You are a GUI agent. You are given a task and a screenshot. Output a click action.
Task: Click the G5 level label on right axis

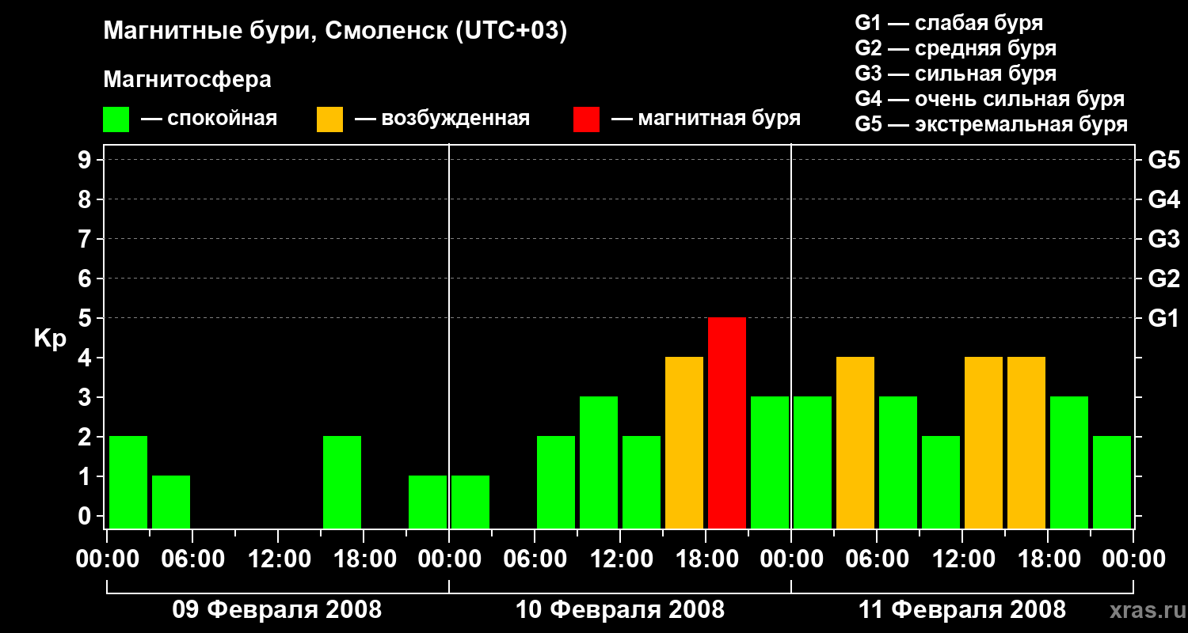[1163, 160]
